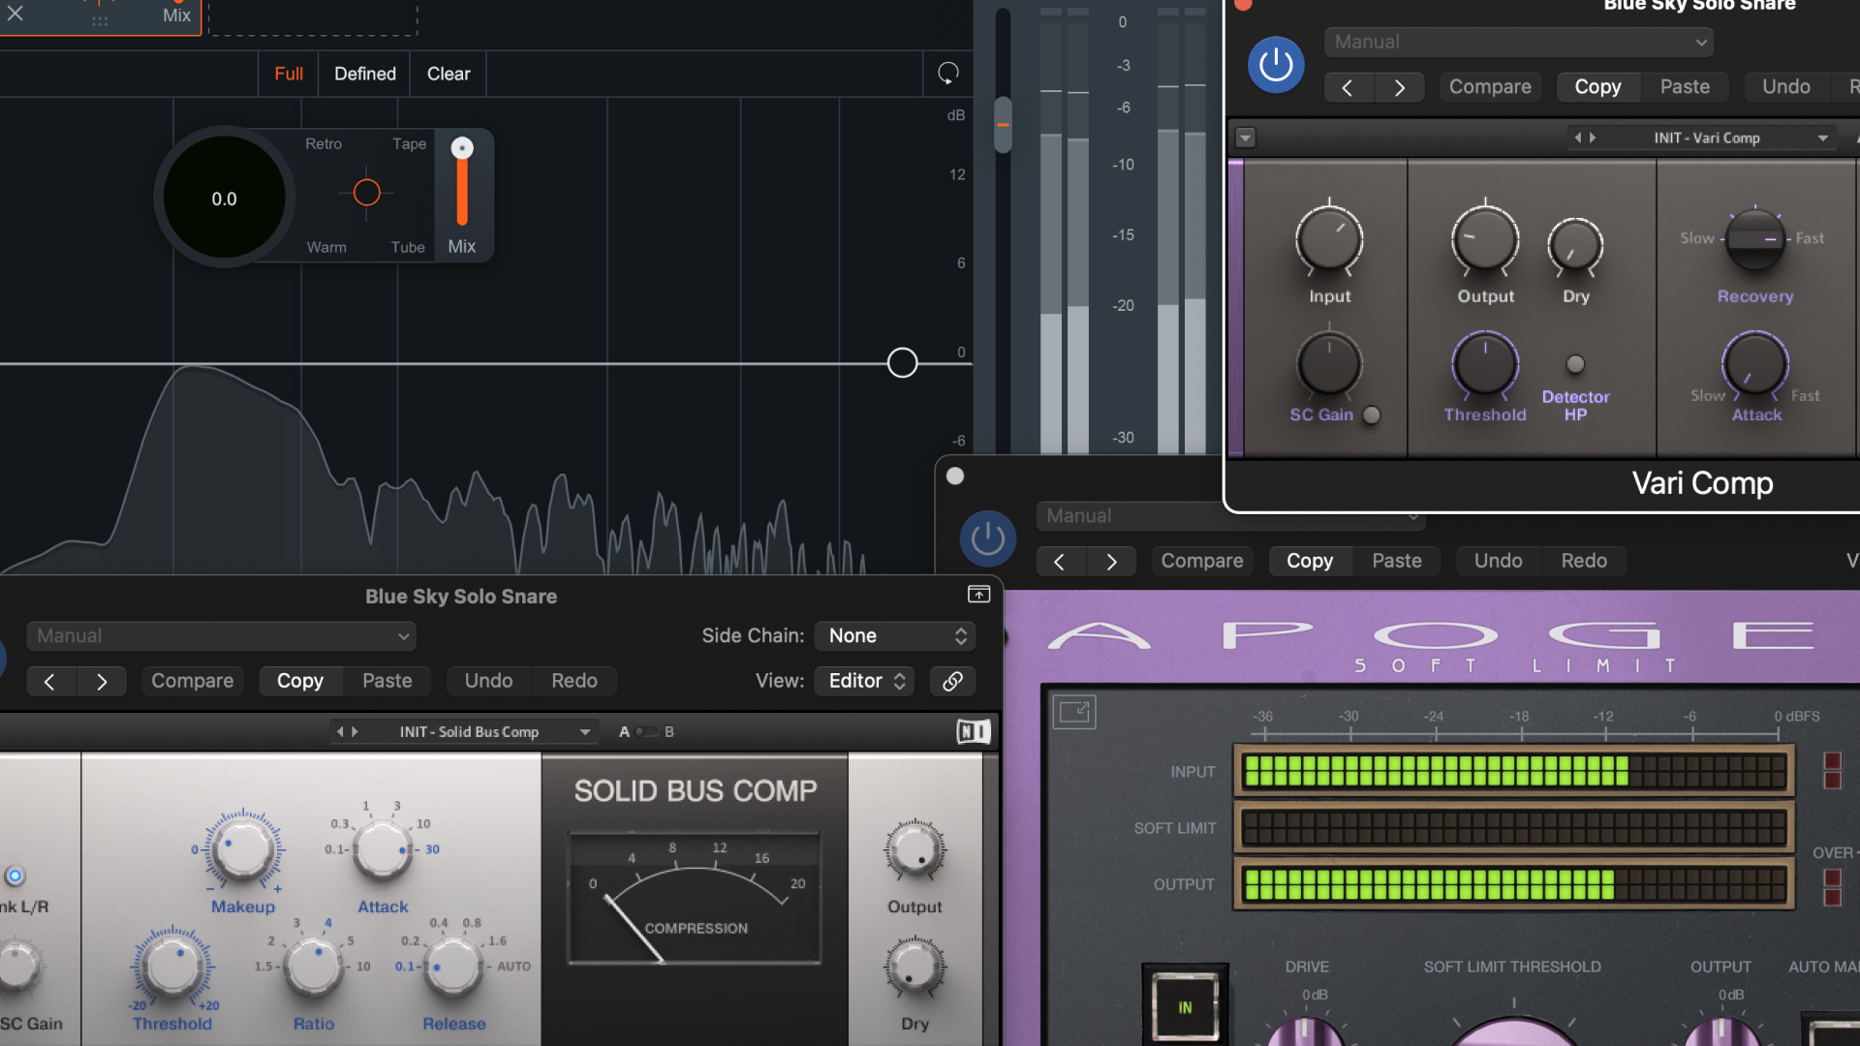
Task: Click the link chain icon next to View
Action: click(952, 681)
